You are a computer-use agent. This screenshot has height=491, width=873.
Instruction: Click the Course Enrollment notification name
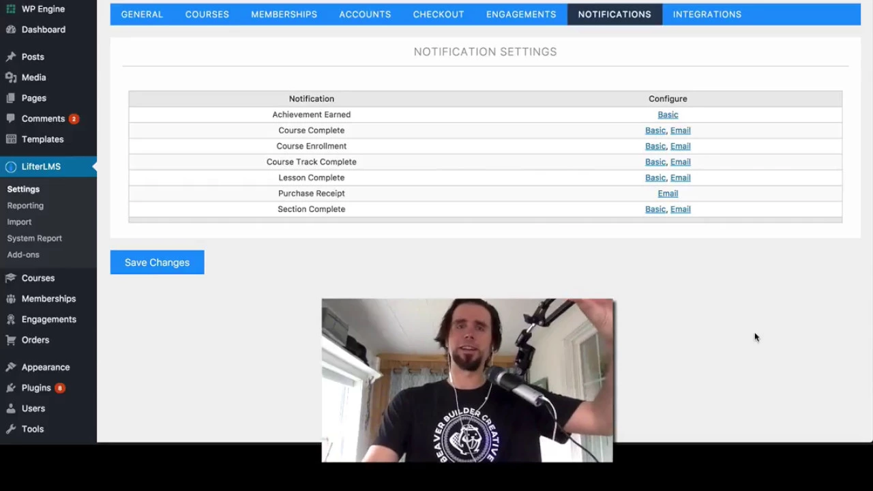coord(312,146)
